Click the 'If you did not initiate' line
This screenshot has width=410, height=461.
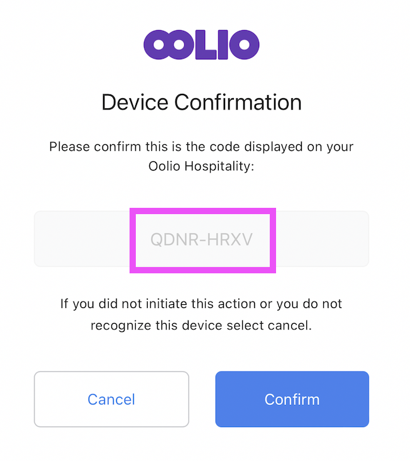pos(201,304)
